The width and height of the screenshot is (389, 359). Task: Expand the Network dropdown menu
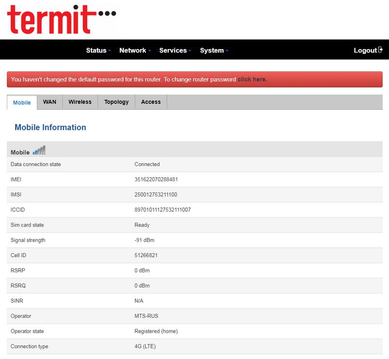coord(135,51)
